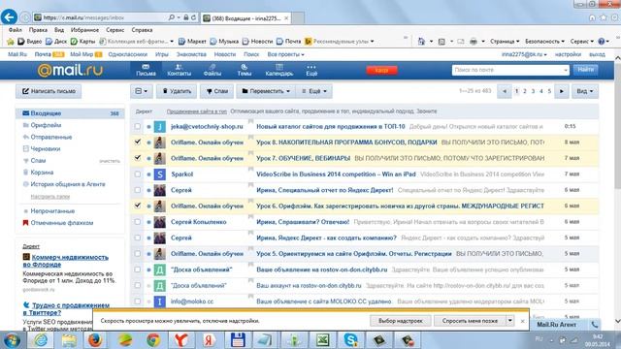Screen dimensions: 621x349
Task: Open the Справка menu
Action: [142, 30]
